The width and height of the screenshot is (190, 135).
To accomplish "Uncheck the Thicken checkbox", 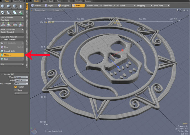I will (15, 87).
